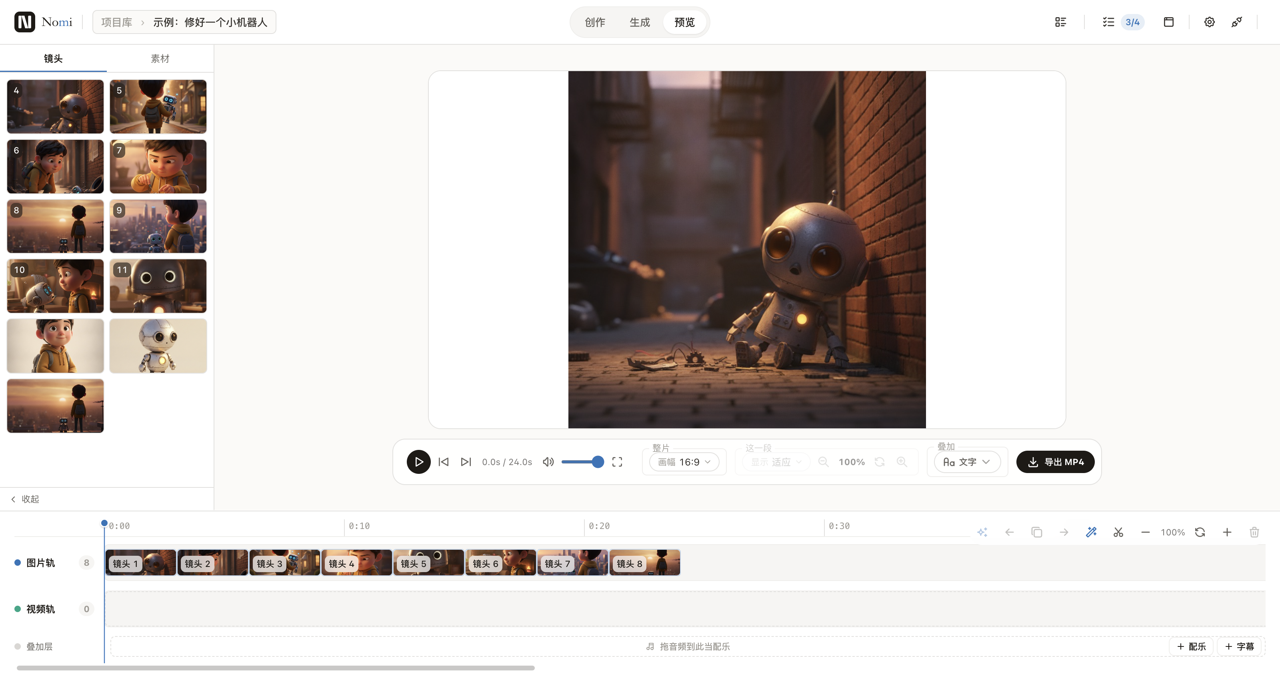Click the 0:10 timeline ruler mark
This screenshot has height=688, width=1280.
(359, 526)
